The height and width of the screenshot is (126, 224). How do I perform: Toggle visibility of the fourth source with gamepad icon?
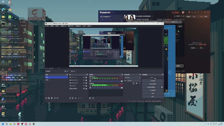[x=84, y=86]
